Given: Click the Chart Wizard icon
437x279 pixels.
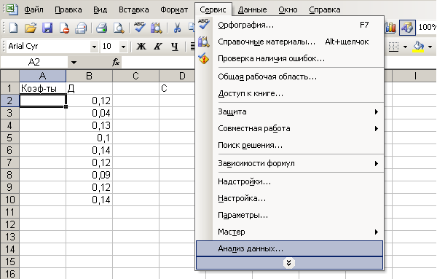Looking at the screenshot, I should [x=390, y=27].
